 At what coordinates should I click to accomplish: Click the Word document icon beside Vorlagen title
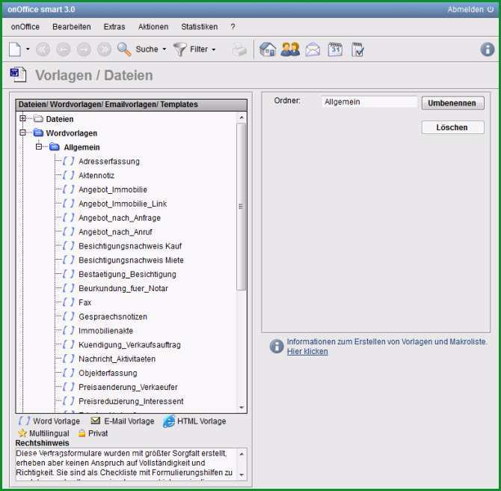[18, 75]
